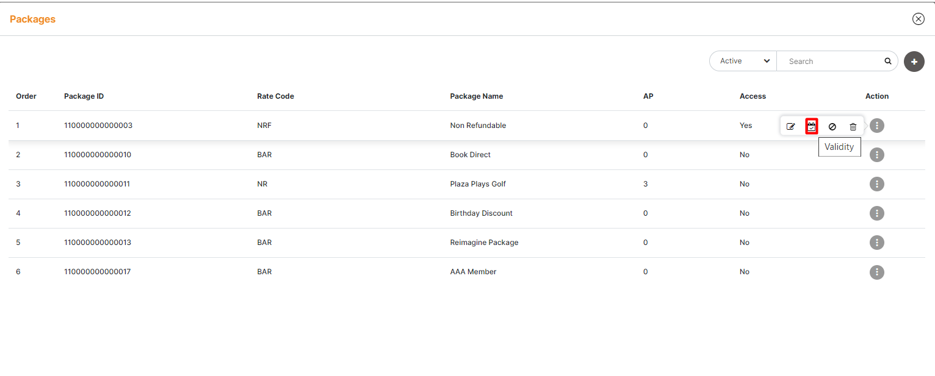This screenshot has width=935, height=376.
Task: Open the action menu for Birthday Discount
Action: tap(877, 213)
